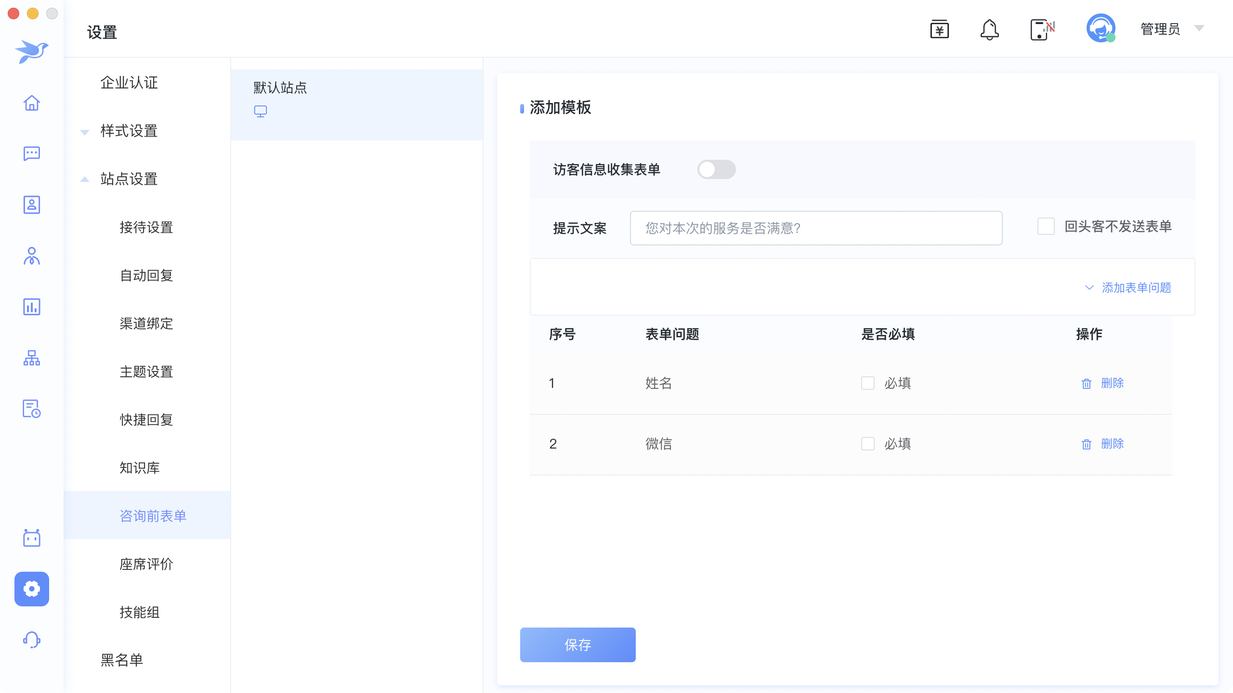Open the 管理员 account dropdown arrow
Image resolution: width=1233 pixels, height=693 pixels.
pyautogui.click(x=1199, y=29)
